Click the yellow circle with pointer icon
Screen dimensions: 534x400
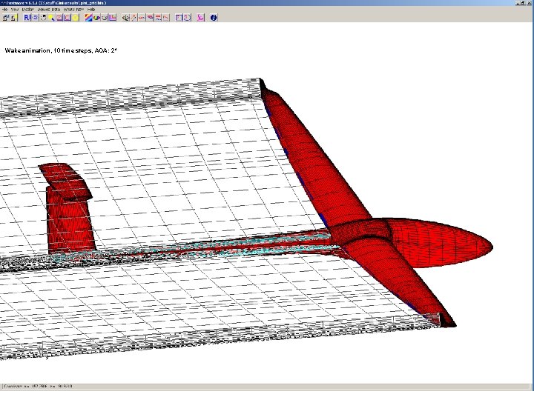click(x=51, y=17)
